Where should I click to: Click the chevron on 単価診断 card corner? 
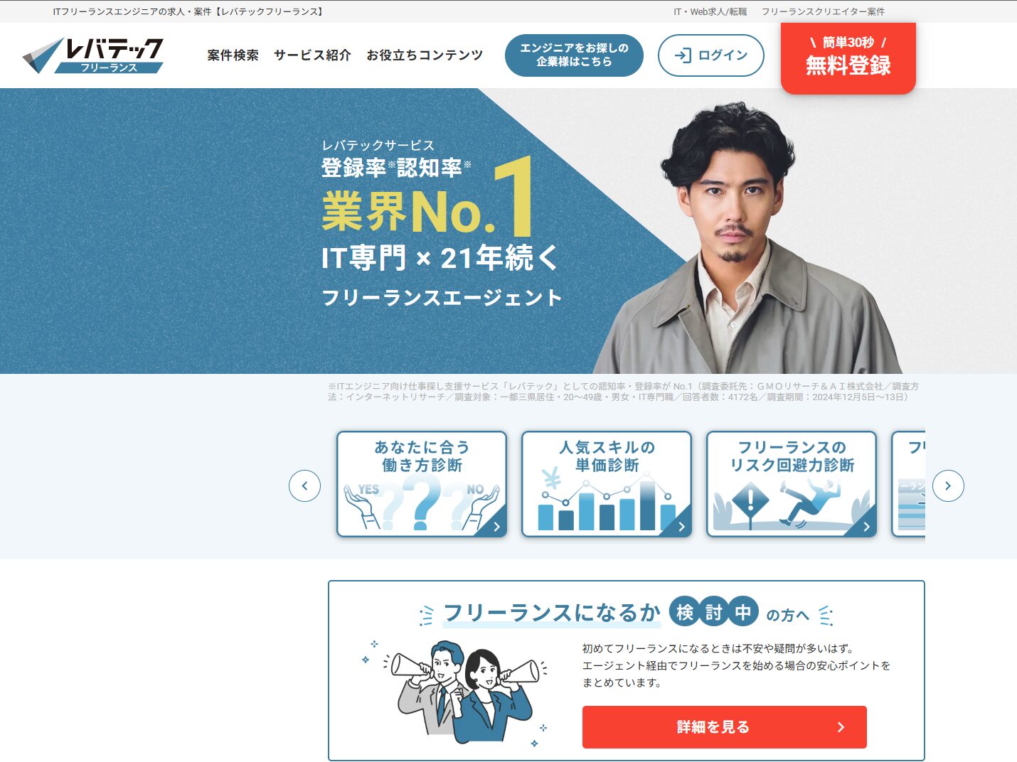681,527
